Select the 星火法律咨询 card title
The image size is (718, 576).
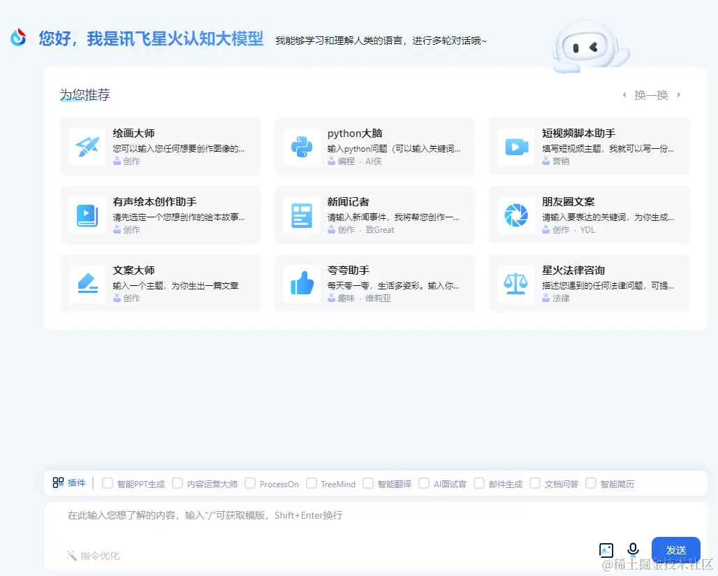click(x=573, y=271)
